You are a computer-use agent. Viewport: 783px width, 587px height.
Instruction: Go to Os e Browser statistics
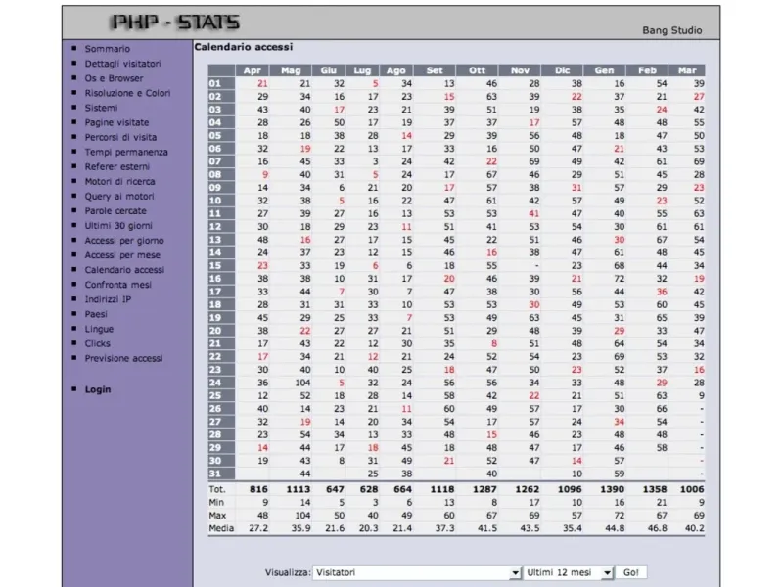tap(114, 78)
